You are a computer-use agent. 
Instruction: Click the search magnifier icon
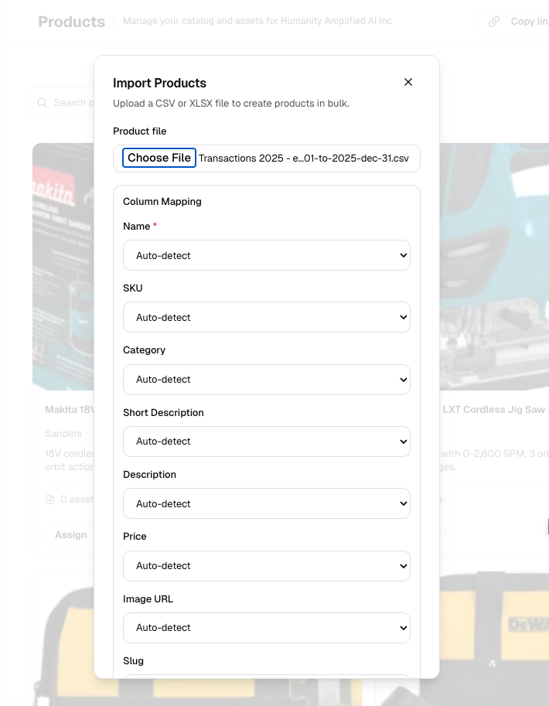coord(42,102)
